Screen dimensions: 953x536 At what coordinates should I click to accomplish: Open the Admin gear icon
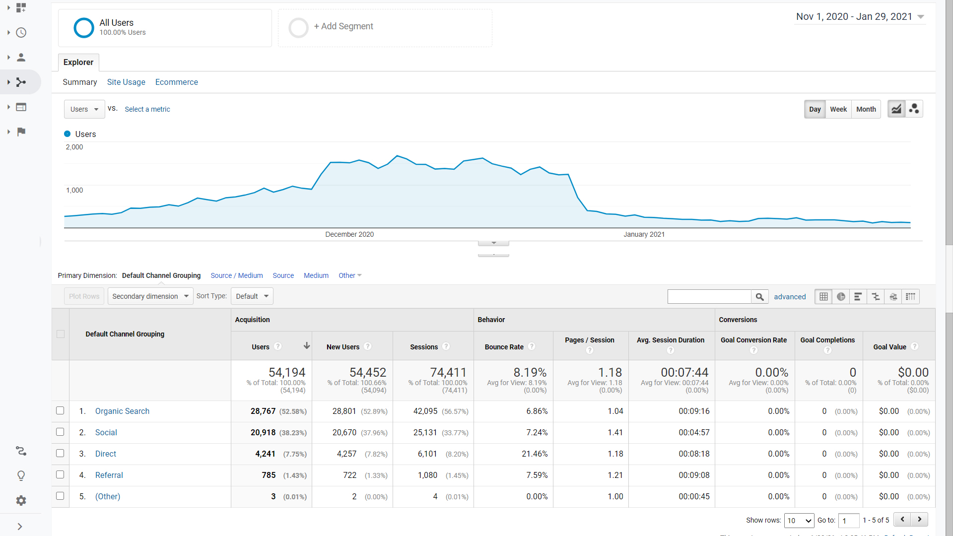pyautogui.click(x=21, y=501)
